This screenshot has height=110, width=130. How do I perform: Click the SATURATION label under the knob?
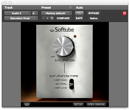click(64, 60)
